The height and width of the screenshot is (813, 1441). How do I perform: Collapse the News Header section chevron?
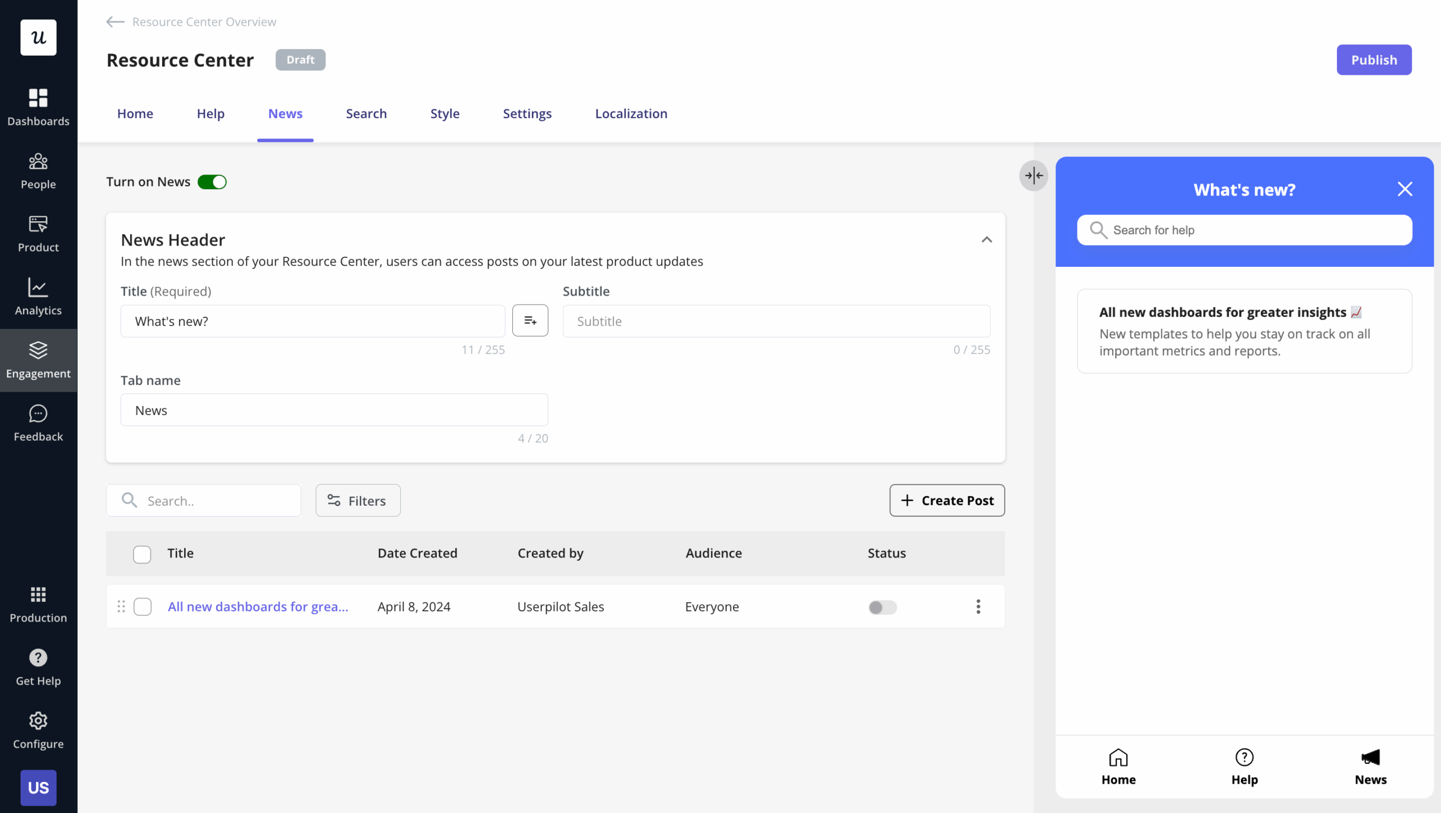(986, 240)
